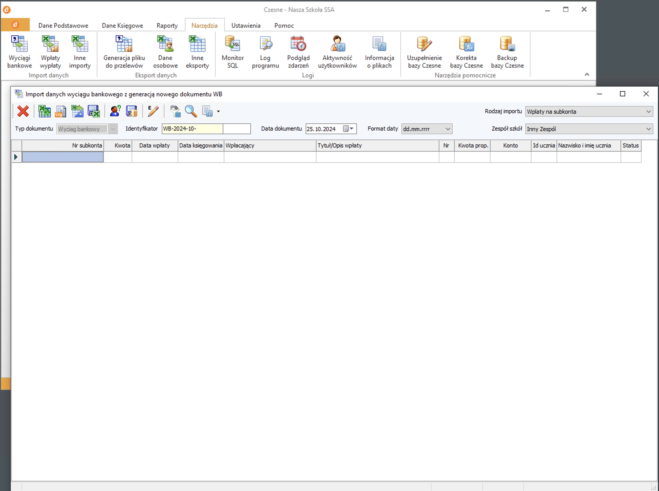This screenshot has height=491, width=659.
Task: Open Monitor SQL tool
Action: click(232, 52)
